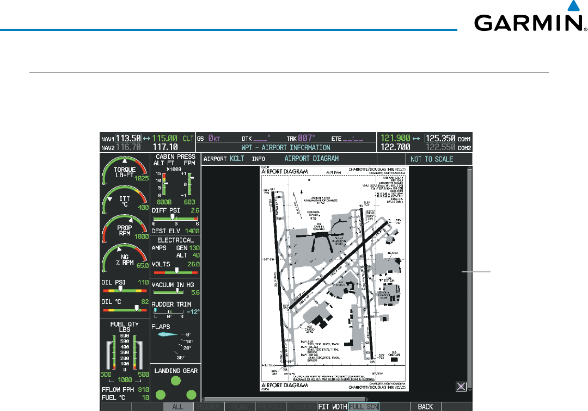This screenshot has height=411, width=588.
Task: Click the vertical chart scrollbar
Action: tap(469, 279)
